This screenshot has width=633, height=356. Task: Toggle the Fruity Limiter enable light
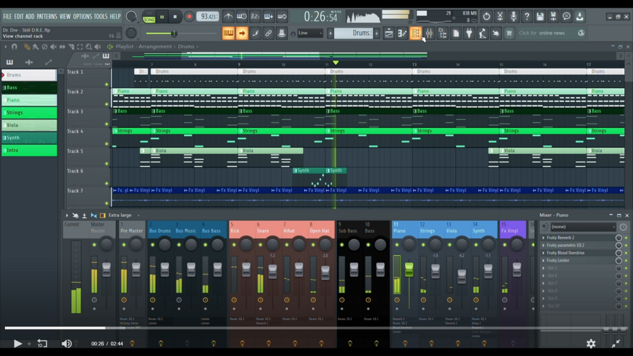point(626,261)
